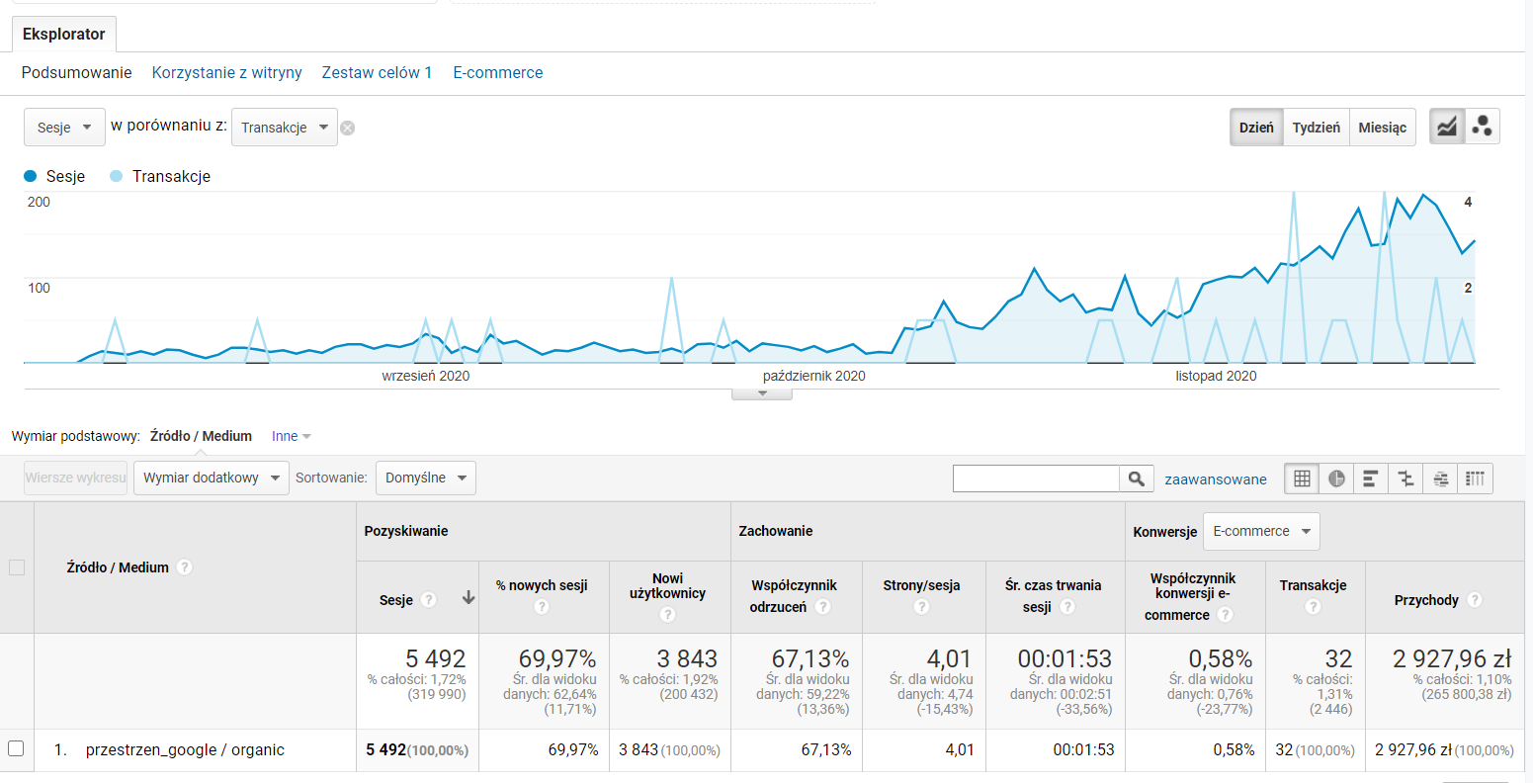Image resolution: width=1533 pixels, height=783 pixels.
Task: Switch to line chart view icon
Action: coord(1447,127)
